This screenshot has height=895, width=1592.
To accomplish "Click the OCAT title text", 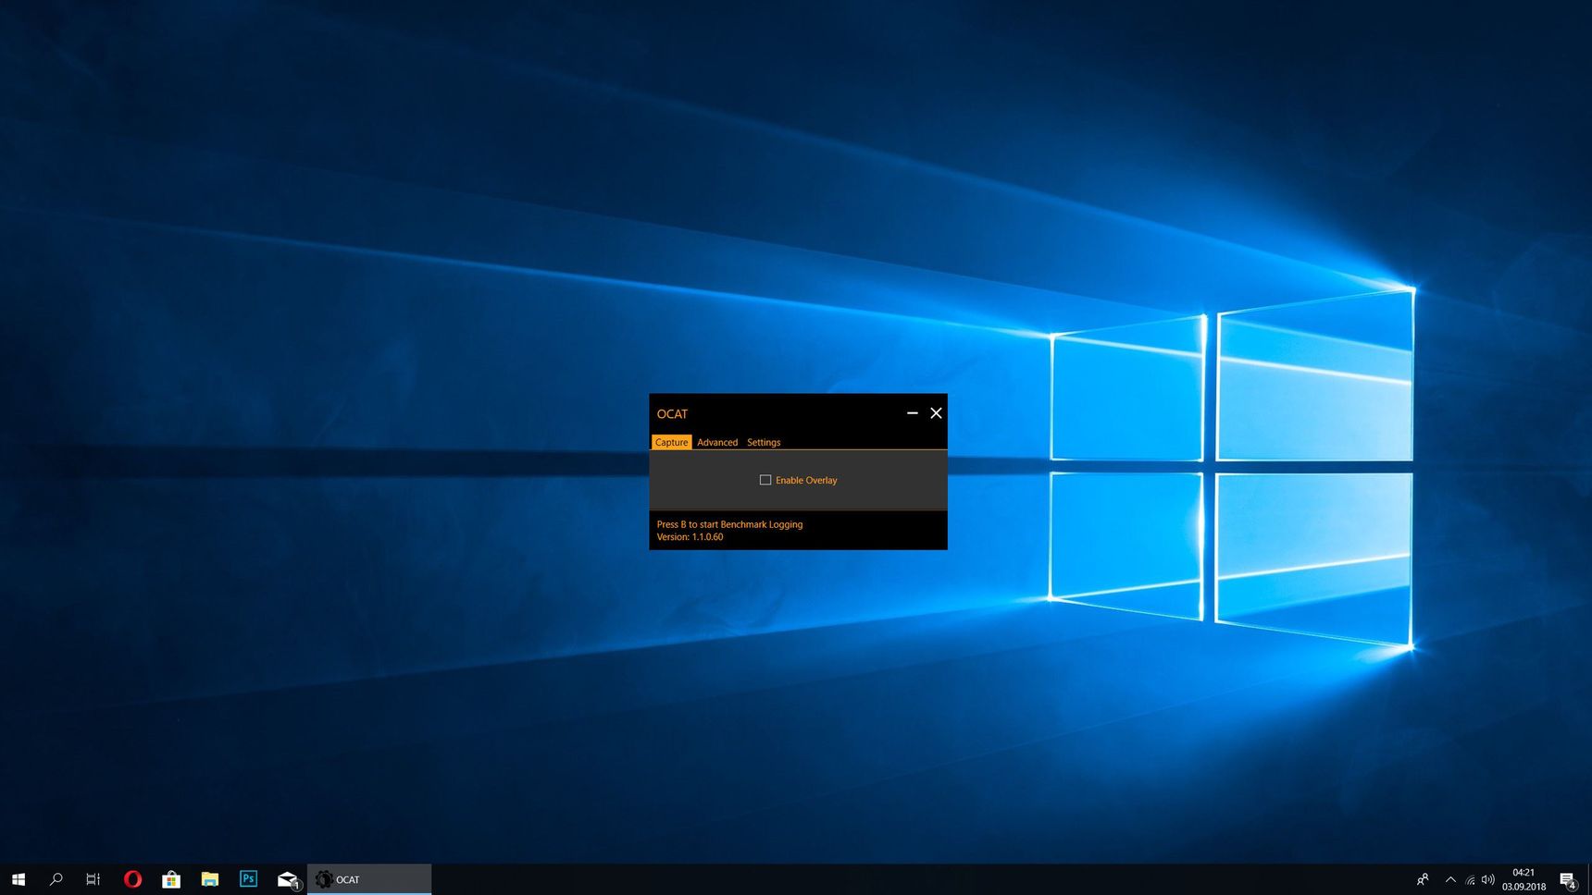I will click(x=672, y=414).
